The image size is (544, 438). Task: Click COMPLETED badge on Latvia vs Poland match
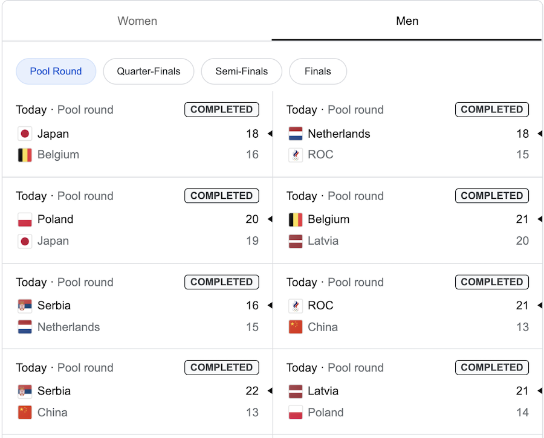492,367
